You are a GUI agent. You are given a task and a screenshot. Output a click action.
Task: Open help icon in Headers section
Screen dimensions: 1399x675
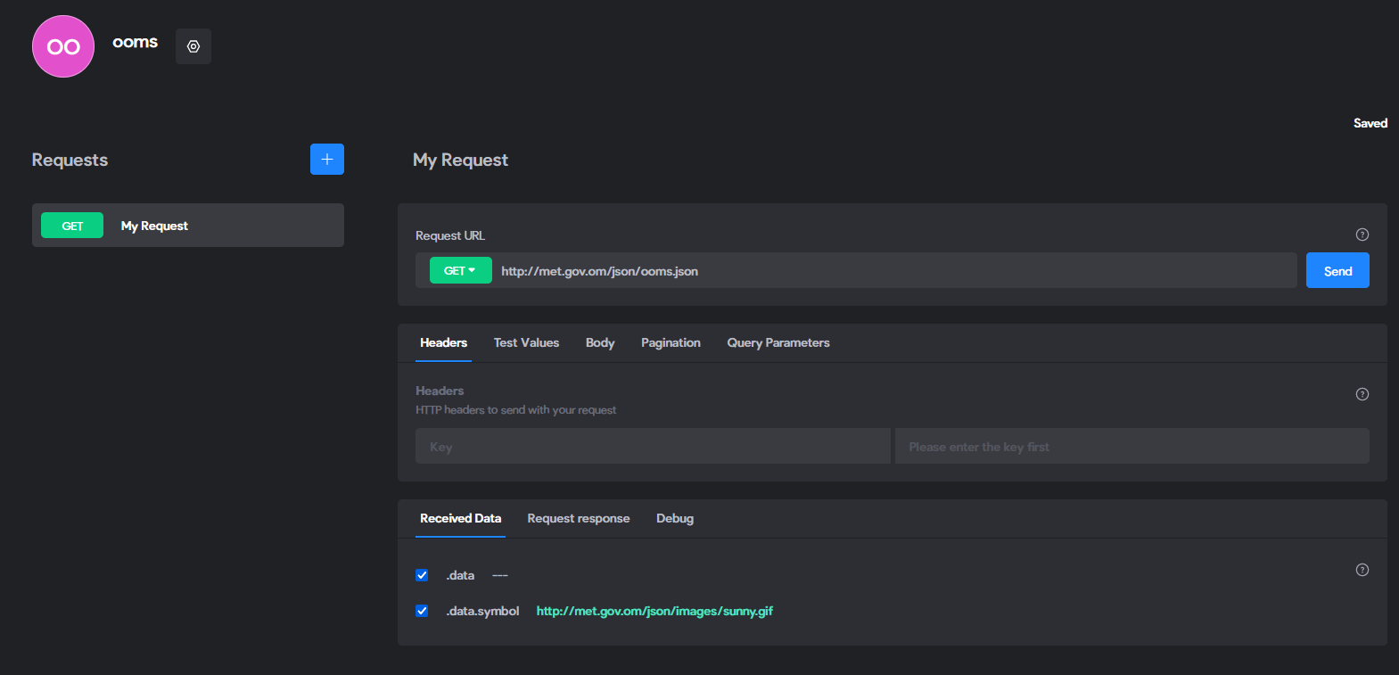point(1362,394)
